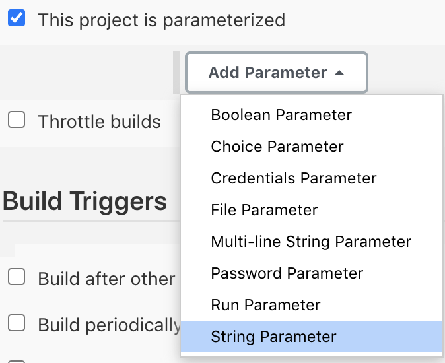Tick the Build after other checkbox
The height and width of the screenshot is (363, 445).
pos(17,277)
